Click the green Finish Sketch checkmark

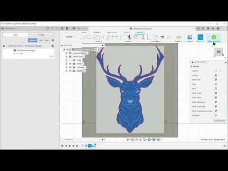pos(214,37)
